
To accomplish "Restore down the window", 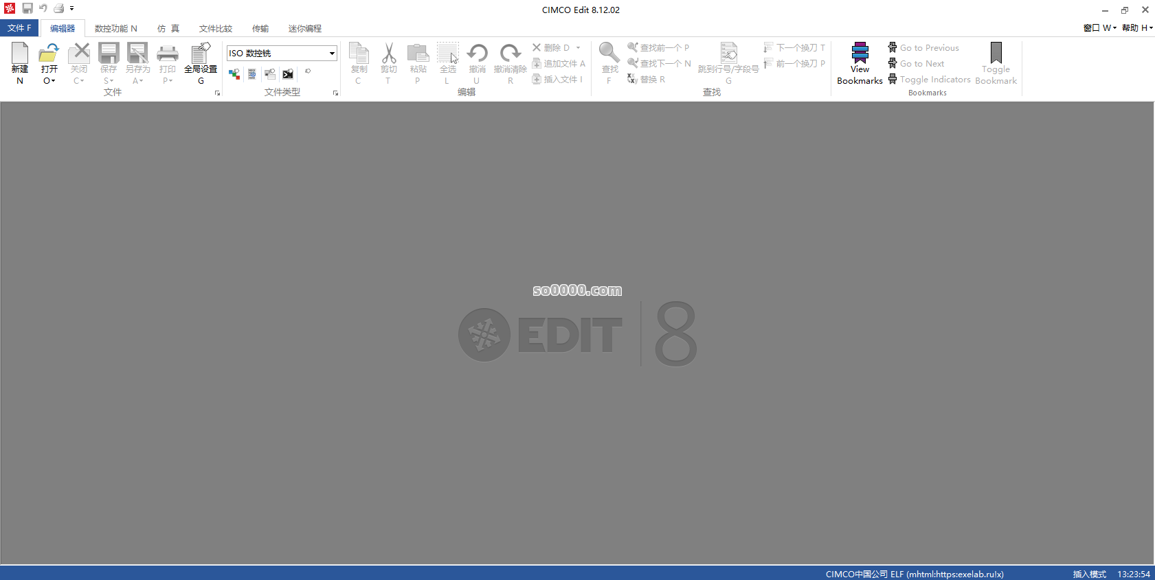I will 1125,10.
